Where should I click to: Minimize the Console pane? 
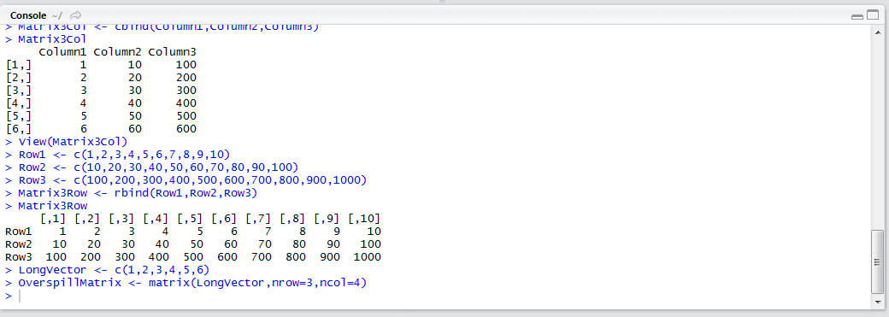tap(857, 16)
